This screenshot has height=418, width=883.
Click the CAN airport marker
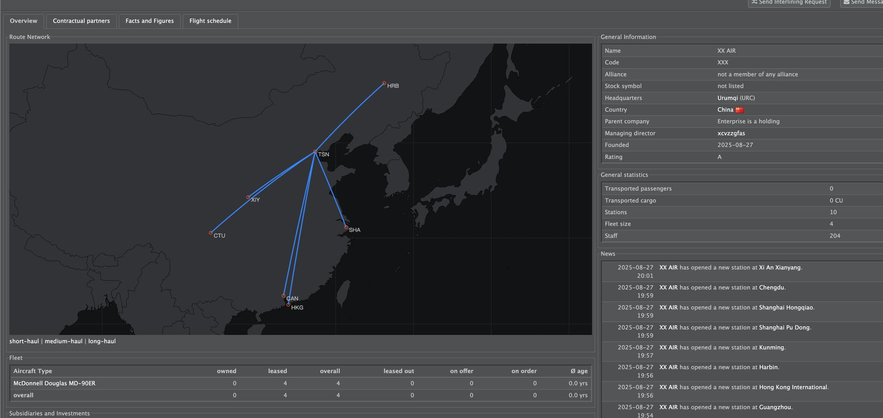[284, 296]
